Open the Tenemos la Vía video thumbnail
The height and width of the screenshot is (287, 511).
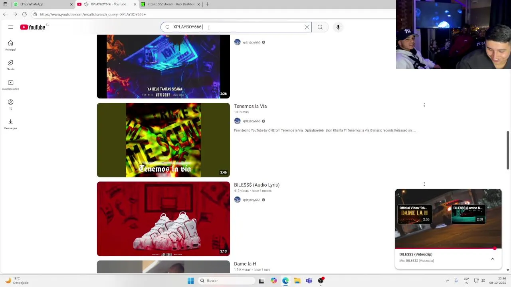click(163, 140)
